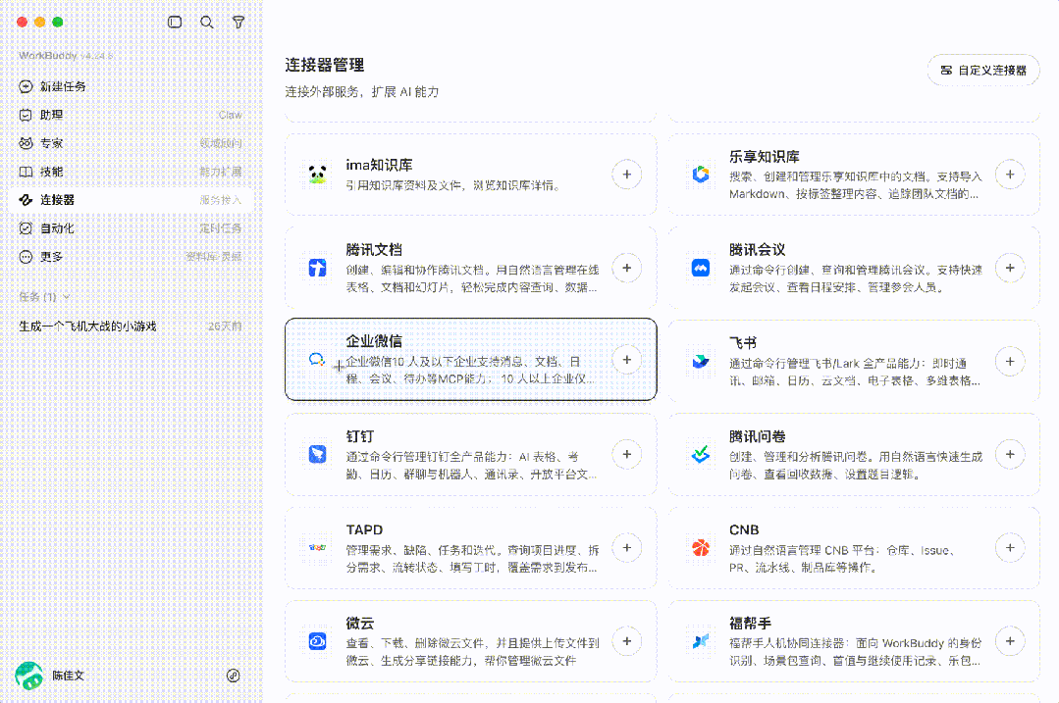
Task: Open the 飞书 card title
Action: (x=743, y=343)
